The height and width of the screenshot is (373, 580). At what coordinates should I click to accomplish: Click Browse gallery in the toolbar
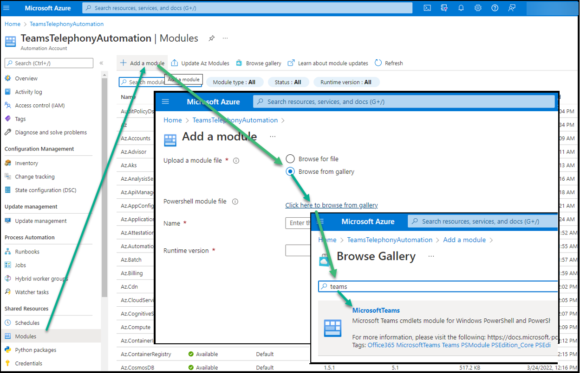click(x=259, y=63)
